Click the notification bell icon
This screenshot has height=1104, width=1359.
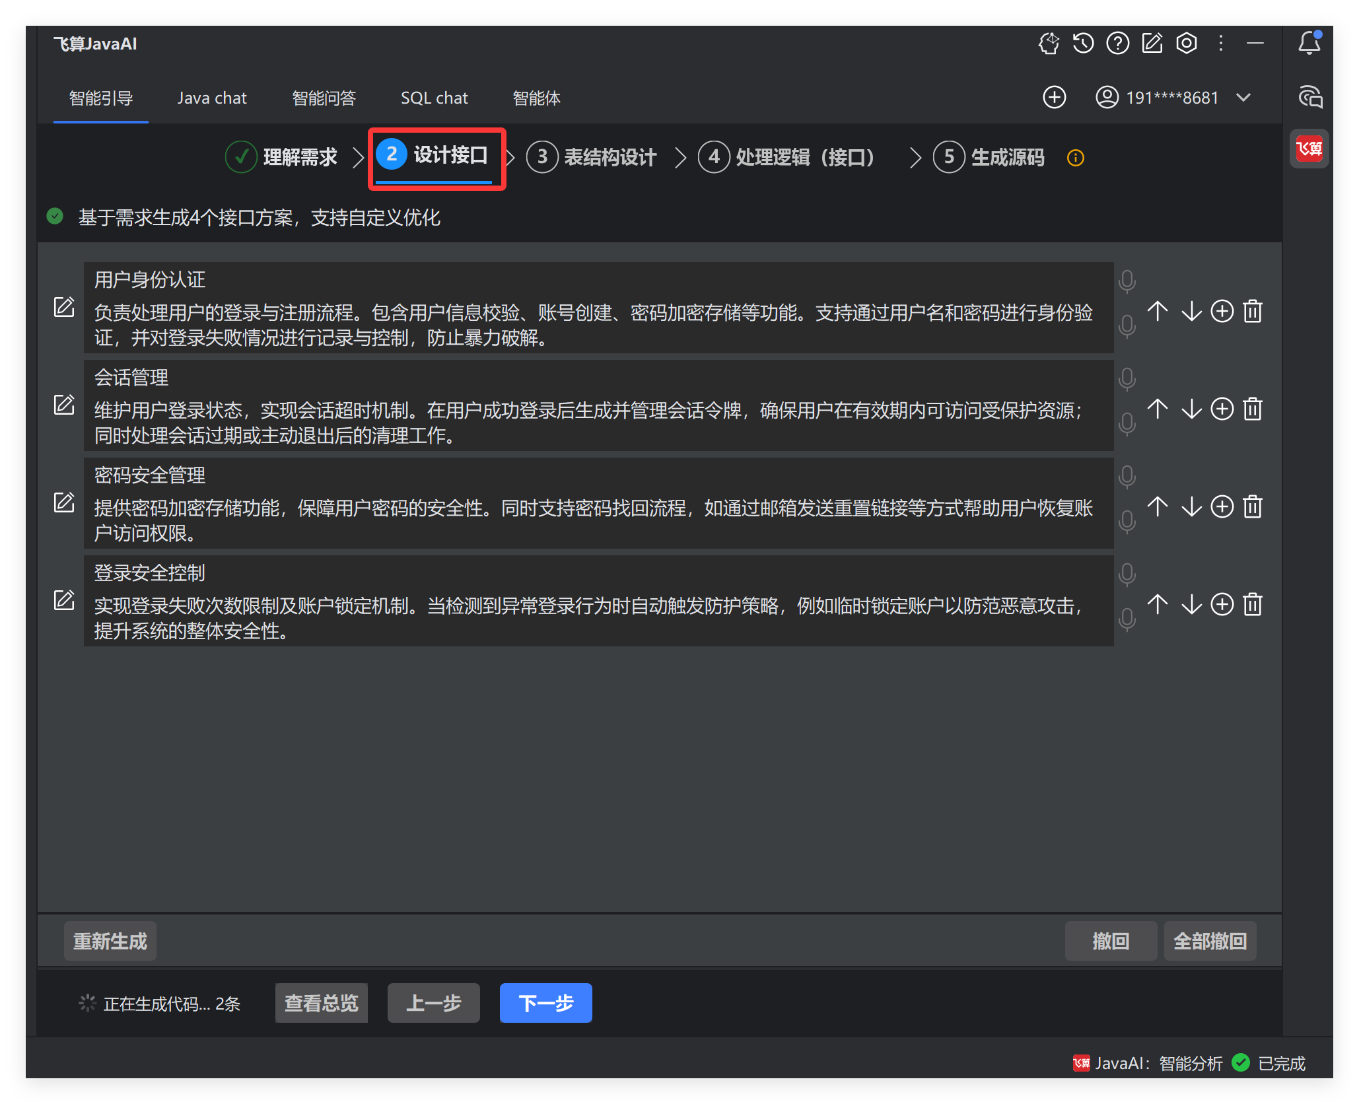tap(1309, 44)
